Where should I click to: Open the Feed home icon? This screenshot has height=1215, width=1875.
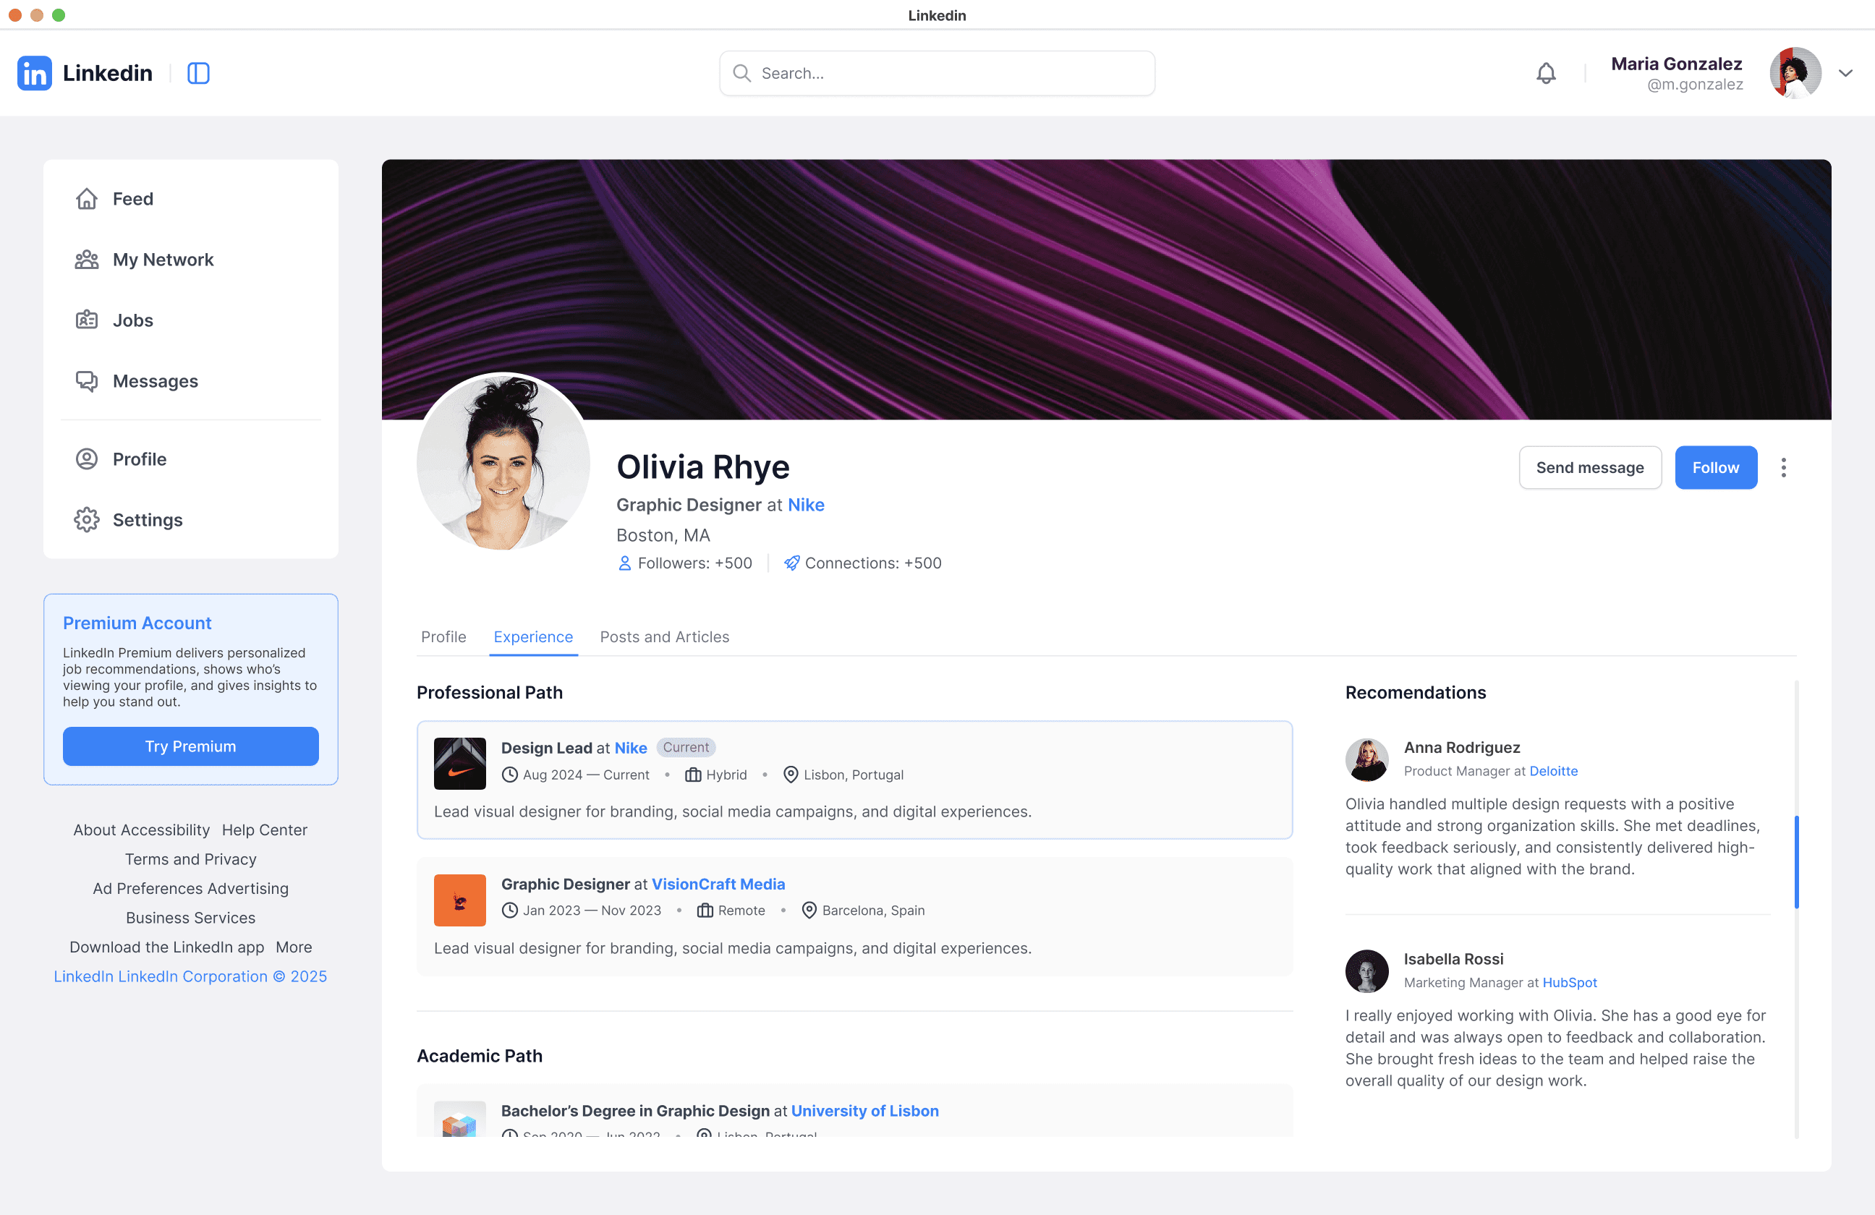point(87,199)
